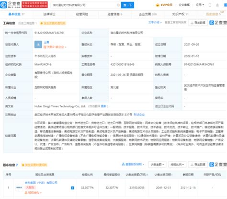
Task: Switch to the 经营风险 tab
Action: pyautogui.click(x=82, y=14)
